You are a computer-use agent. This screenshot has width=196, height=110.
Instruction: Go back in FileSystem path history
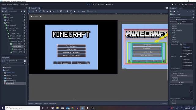2,61
